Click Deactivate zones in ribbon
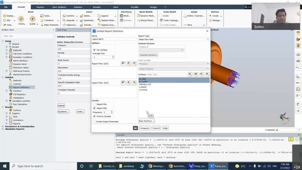This screenshot has width=302, height=170. [87, 20]
